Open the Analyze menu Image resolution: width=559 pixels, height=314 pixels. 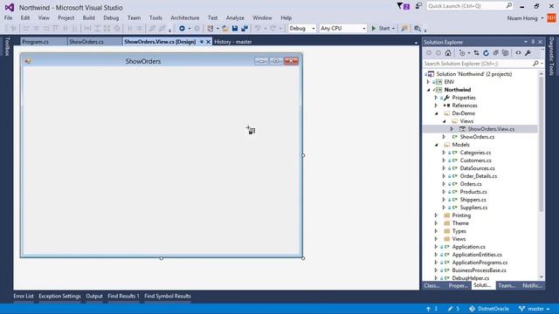click(x=235, y=17)
